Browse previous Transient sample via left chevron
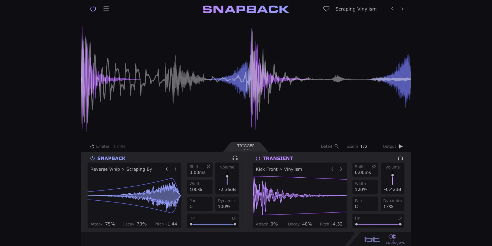Screen dimensions: 492x246 pyautogui.click(x=332, y=169)
